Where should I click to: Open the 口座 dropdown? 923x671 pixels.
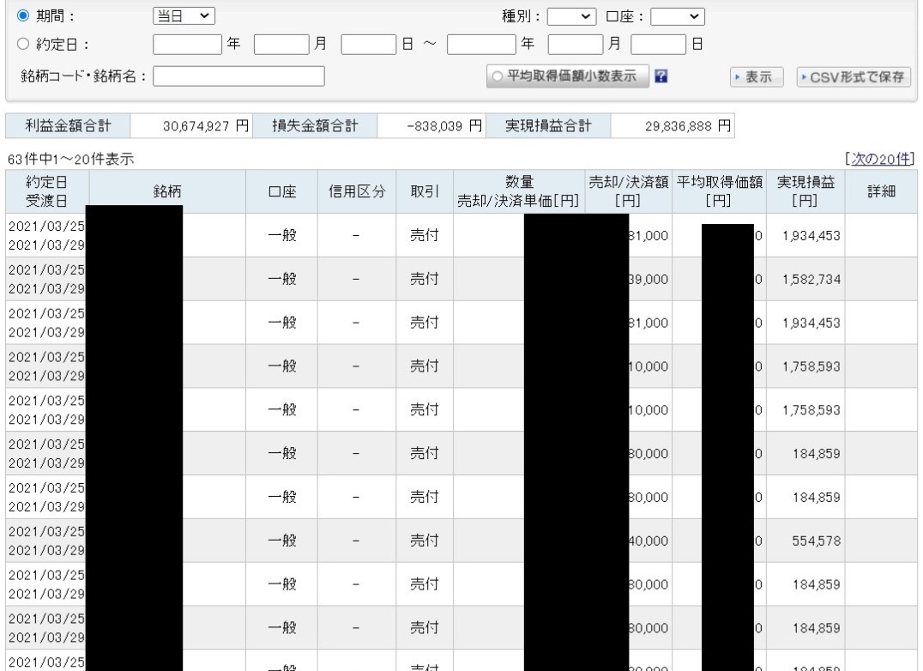pos(677,16)
